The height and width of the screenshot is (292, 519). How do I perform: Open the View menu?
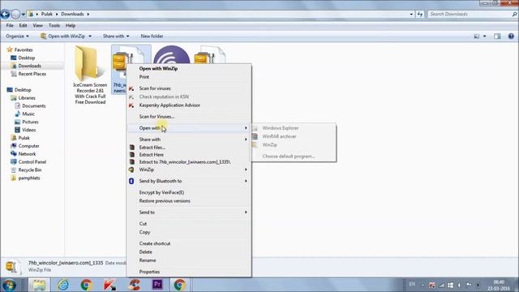[x=37, y=25]
